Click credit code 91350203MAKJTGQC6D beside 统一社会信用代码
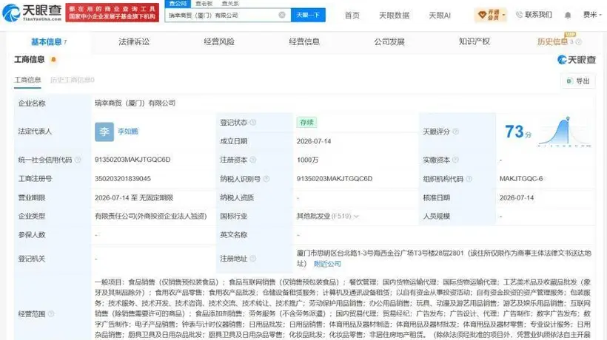Screen dimensions: 607x340 (133, 160)
